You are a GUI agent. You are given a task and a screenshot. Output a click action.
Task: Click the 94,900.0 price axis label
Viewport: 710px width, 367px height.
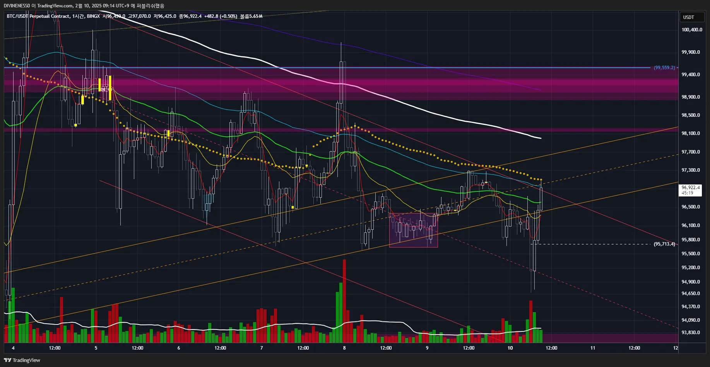click(x=691, y=282)
